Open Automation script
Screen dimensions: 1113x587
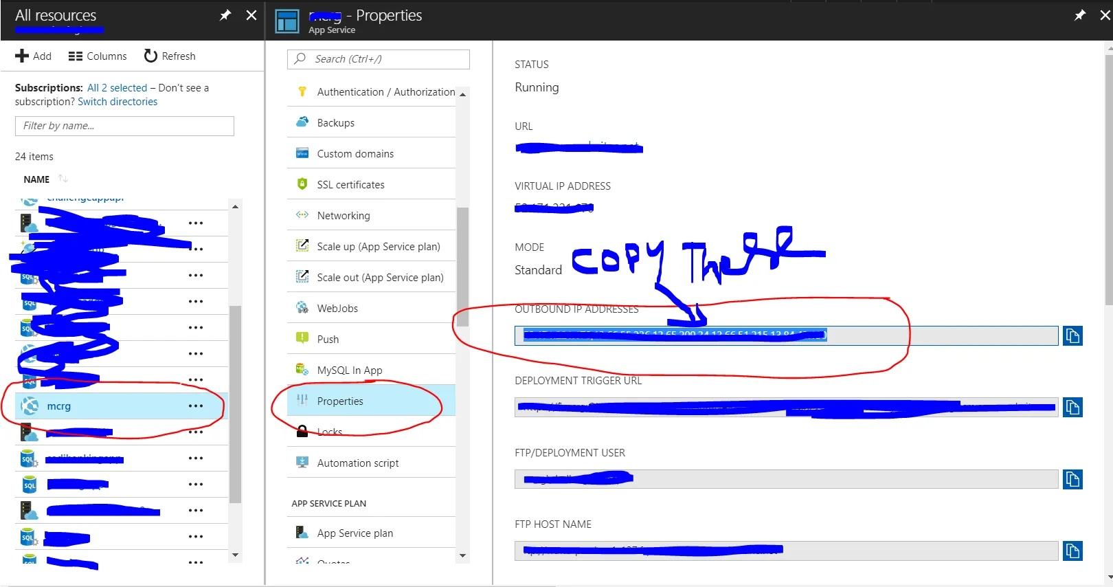(371, 463)
